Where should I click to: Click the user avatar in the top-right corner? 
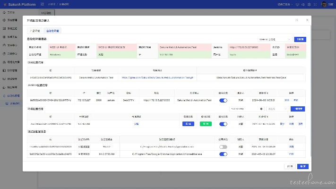point(324,4)
